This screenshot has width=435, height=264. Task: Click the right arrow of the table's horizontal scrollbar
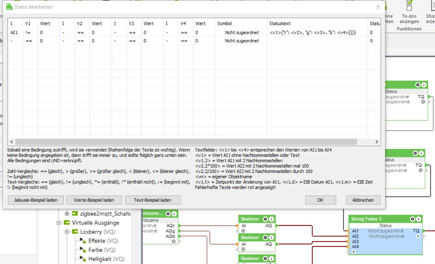pyautogui.click(x=377, y=142)
